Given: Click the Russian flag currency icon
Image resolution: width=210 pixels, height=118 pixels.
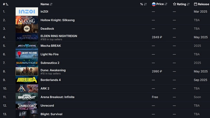Looking at the screenshot, I should pyautogui.click(x=154, y=4).
